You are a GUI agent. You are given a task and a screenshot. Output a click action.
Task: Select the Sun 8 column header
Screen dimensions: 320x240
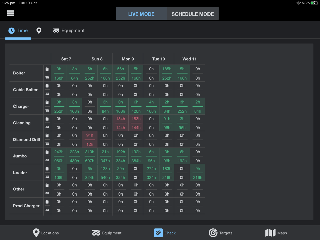coord(97,59)
